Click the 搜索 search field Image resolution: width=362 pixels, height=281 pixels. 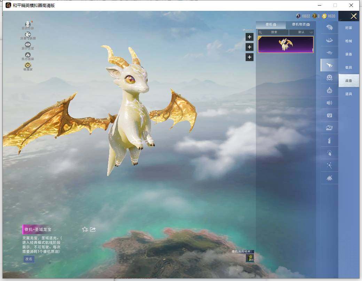[x=274, y=32]
